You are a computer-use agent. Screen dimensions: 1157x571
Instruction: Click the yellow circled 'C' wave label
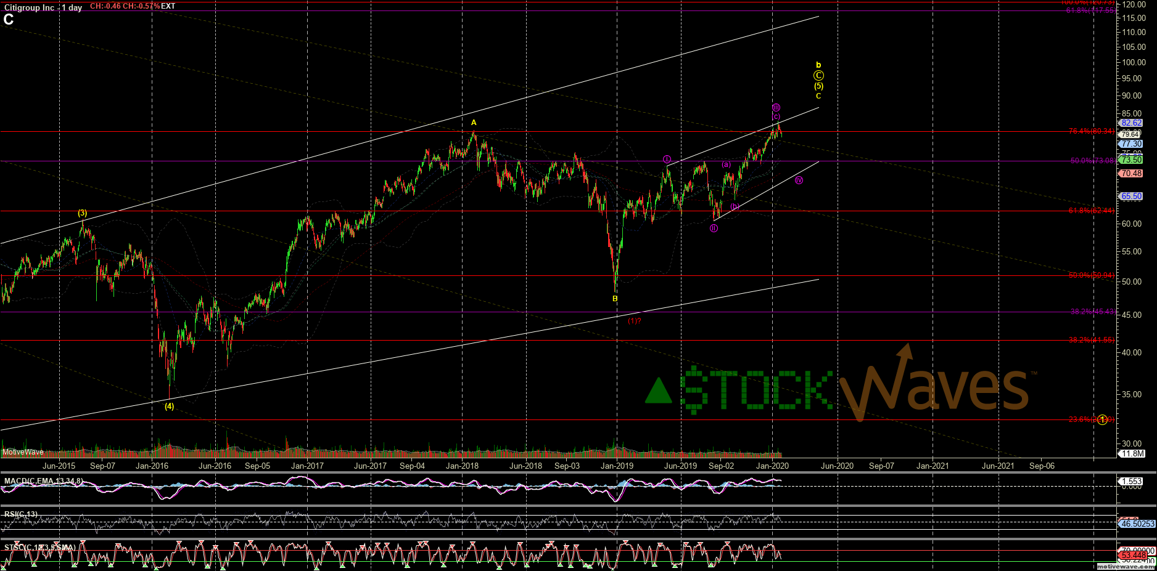pyautogui.click(x=818, y=76)
